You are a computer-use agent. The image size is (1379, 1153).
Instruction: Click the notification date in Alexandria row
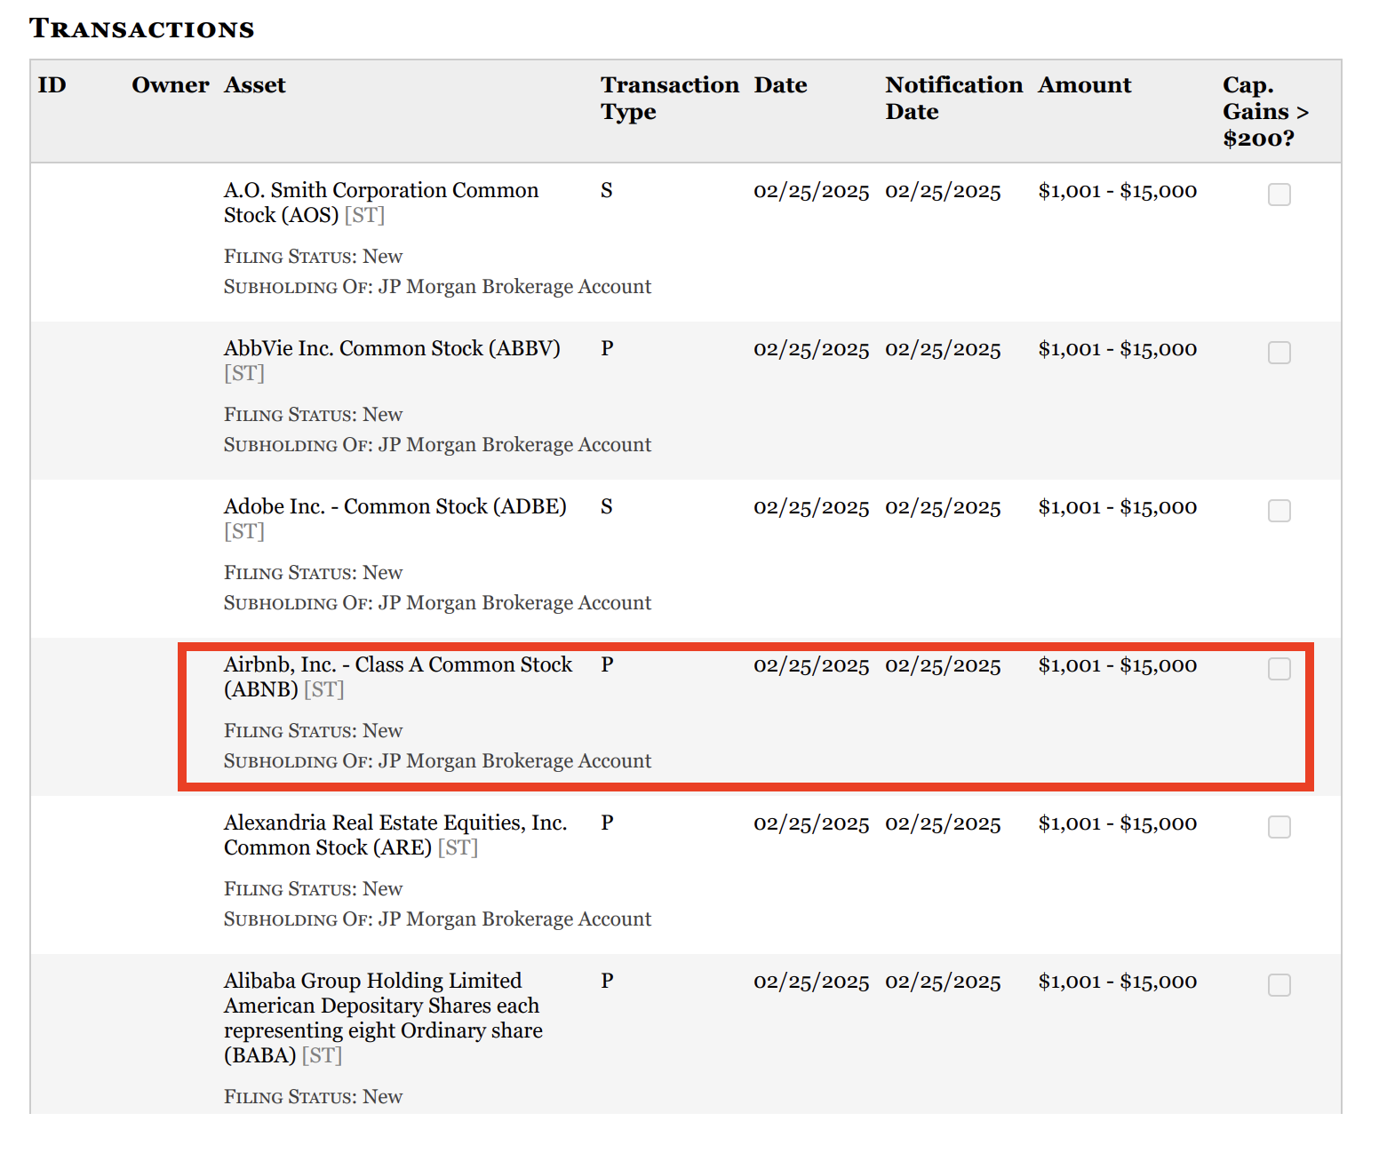click(x=943, y=824)
